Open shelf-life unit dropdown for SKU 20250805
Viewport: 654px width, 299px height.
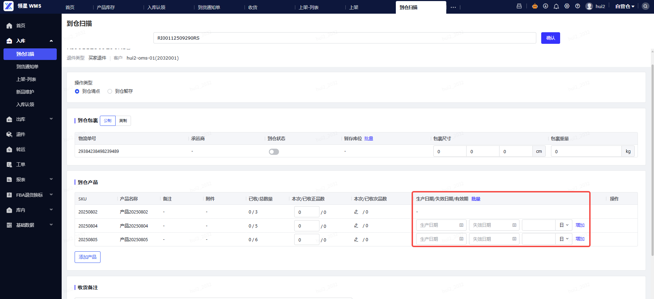564,239
